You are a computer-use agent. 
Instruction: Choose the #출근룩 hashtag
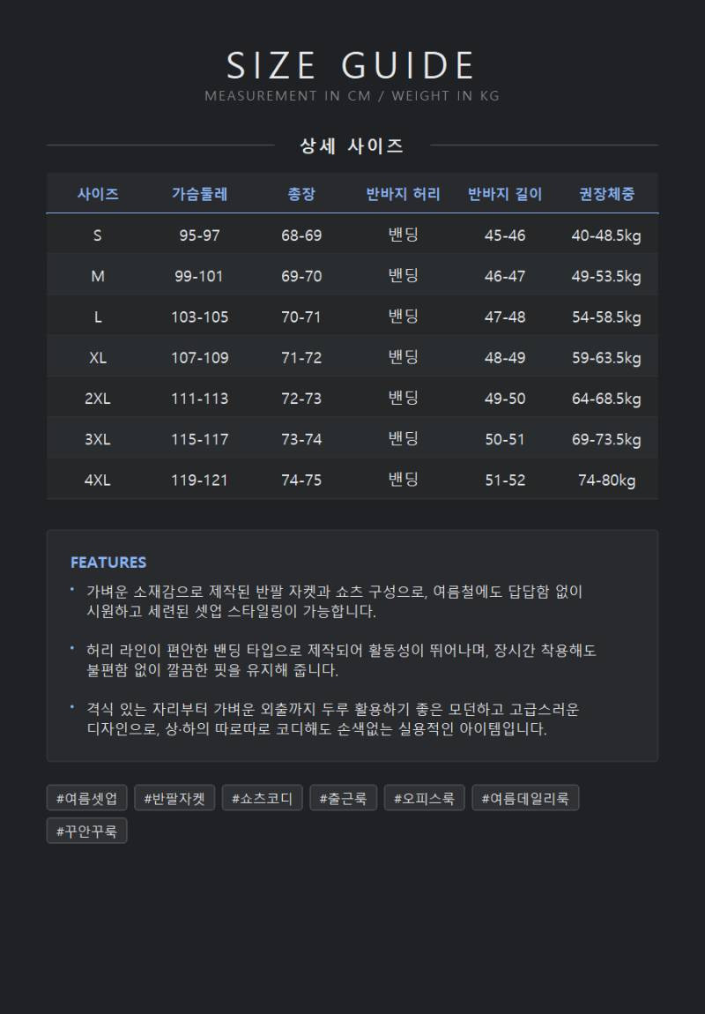pos(343,798)
